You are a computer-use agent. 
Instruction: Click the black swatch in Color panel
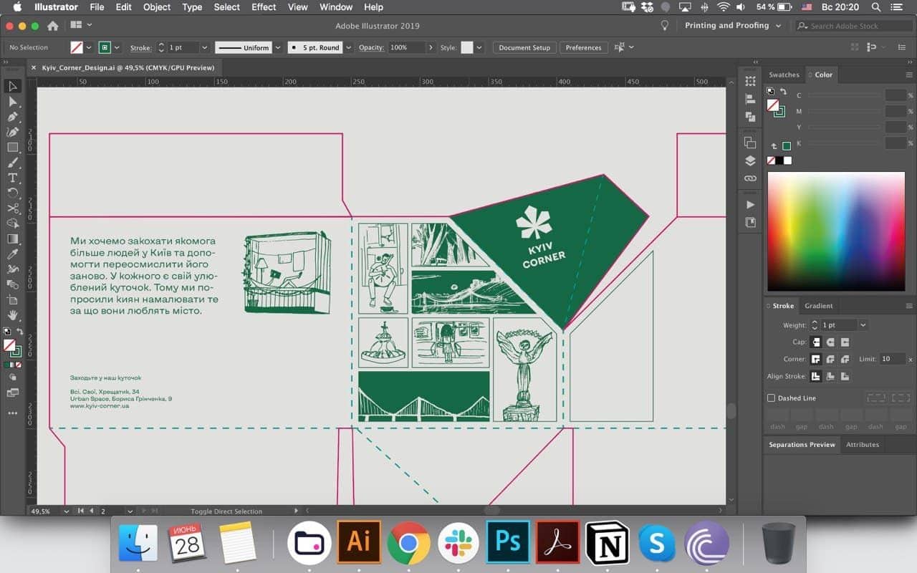(779, 160)
